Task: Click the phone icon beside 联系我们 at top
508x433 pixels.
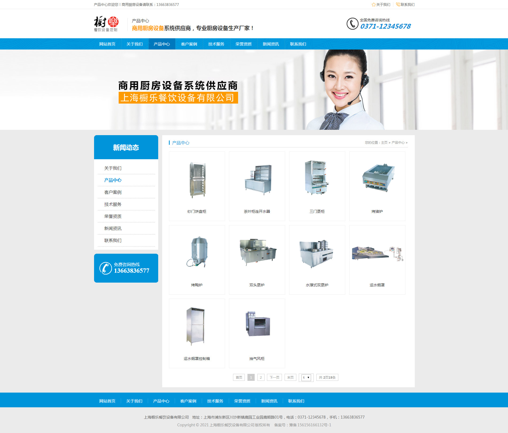Action: point(398,5)
